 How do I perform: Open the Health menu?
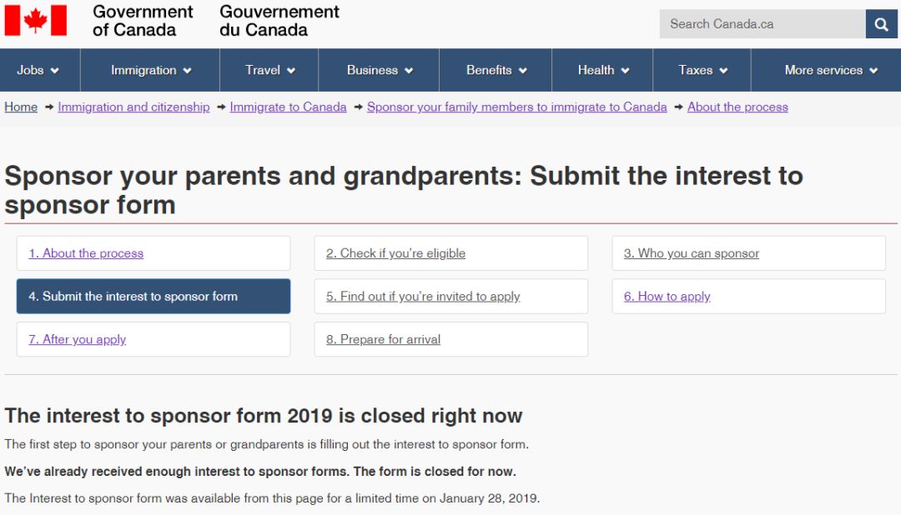point(603,70)
